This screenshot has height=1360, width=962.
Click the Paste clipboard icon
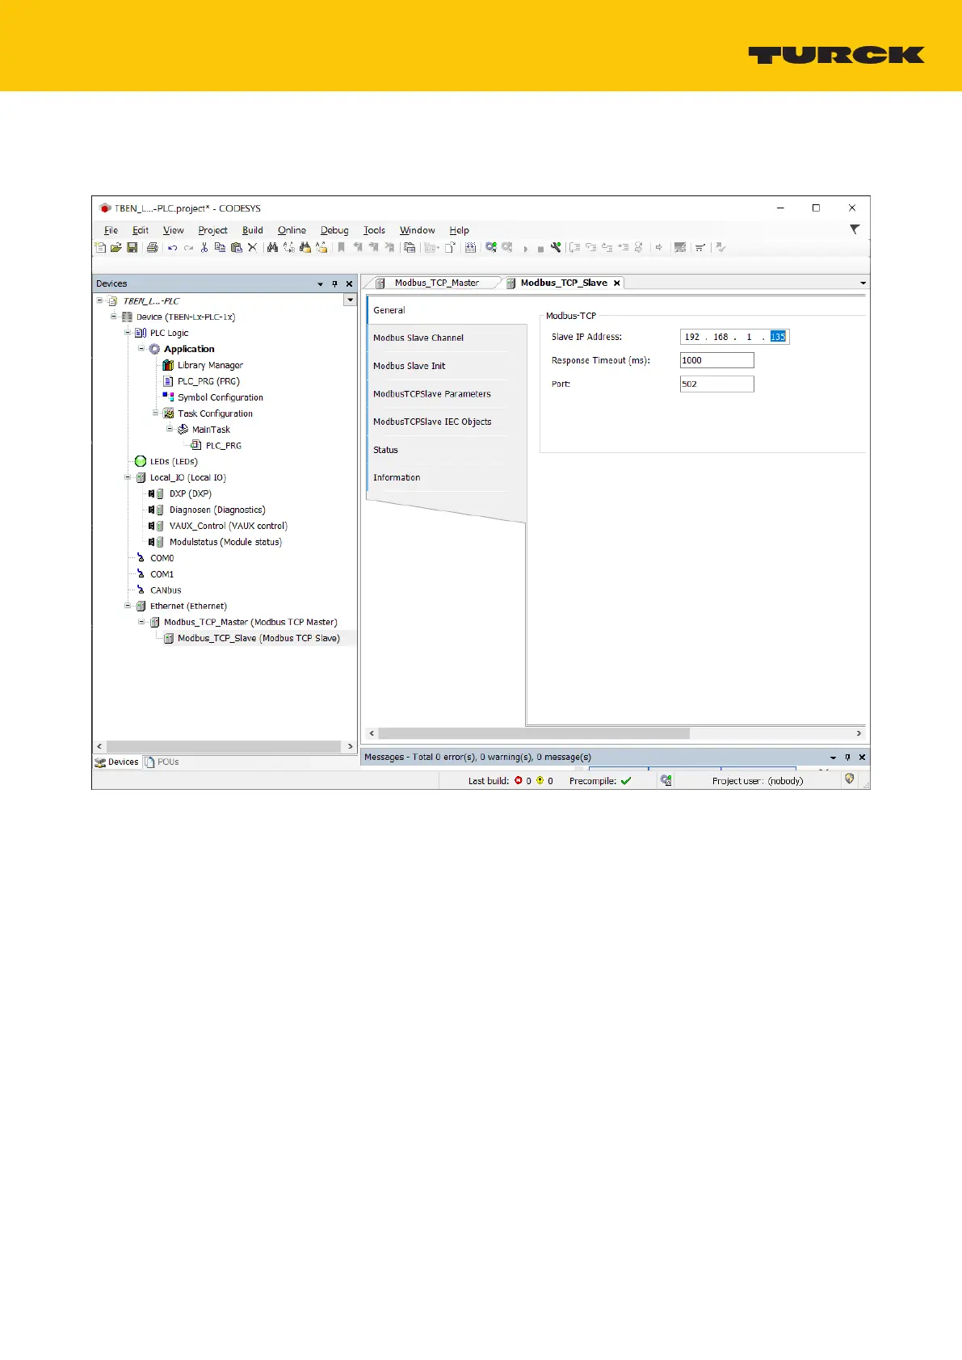pyautogui.click(x=236, y=248)
